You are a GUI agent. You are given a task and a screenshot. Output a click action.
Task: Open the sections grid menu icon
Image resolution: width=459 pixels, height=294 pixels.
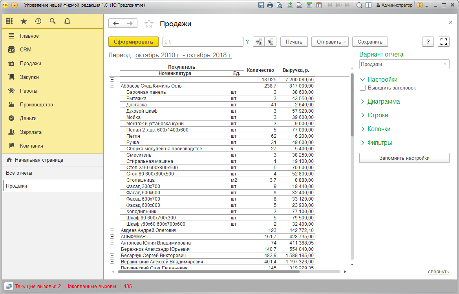9,21
